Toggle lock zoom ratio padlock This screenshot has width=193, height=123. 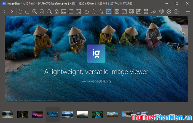click(57, 12)
